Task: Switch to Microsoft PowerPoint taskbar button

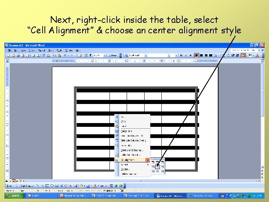Action: pos(74,196)
